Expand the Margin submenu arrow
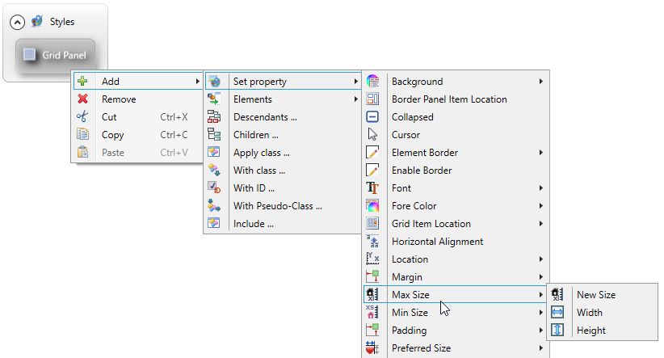Screen dimensions: 664x358 [x=540, y=277]
